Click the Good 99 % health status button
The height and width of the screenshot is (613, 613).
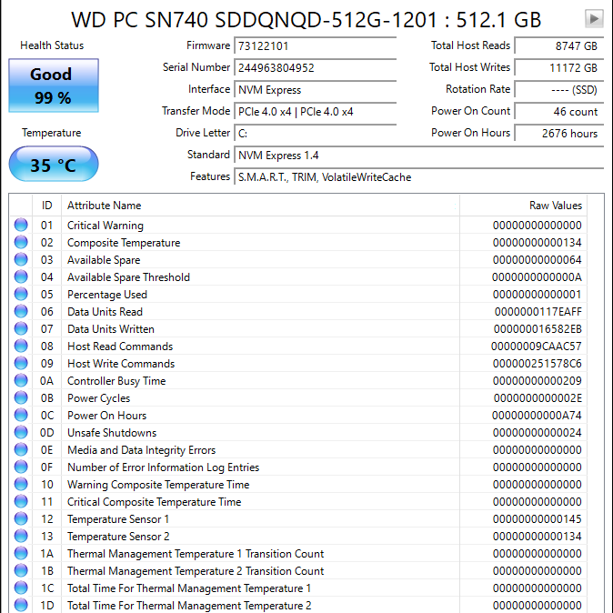coord(54,85)
